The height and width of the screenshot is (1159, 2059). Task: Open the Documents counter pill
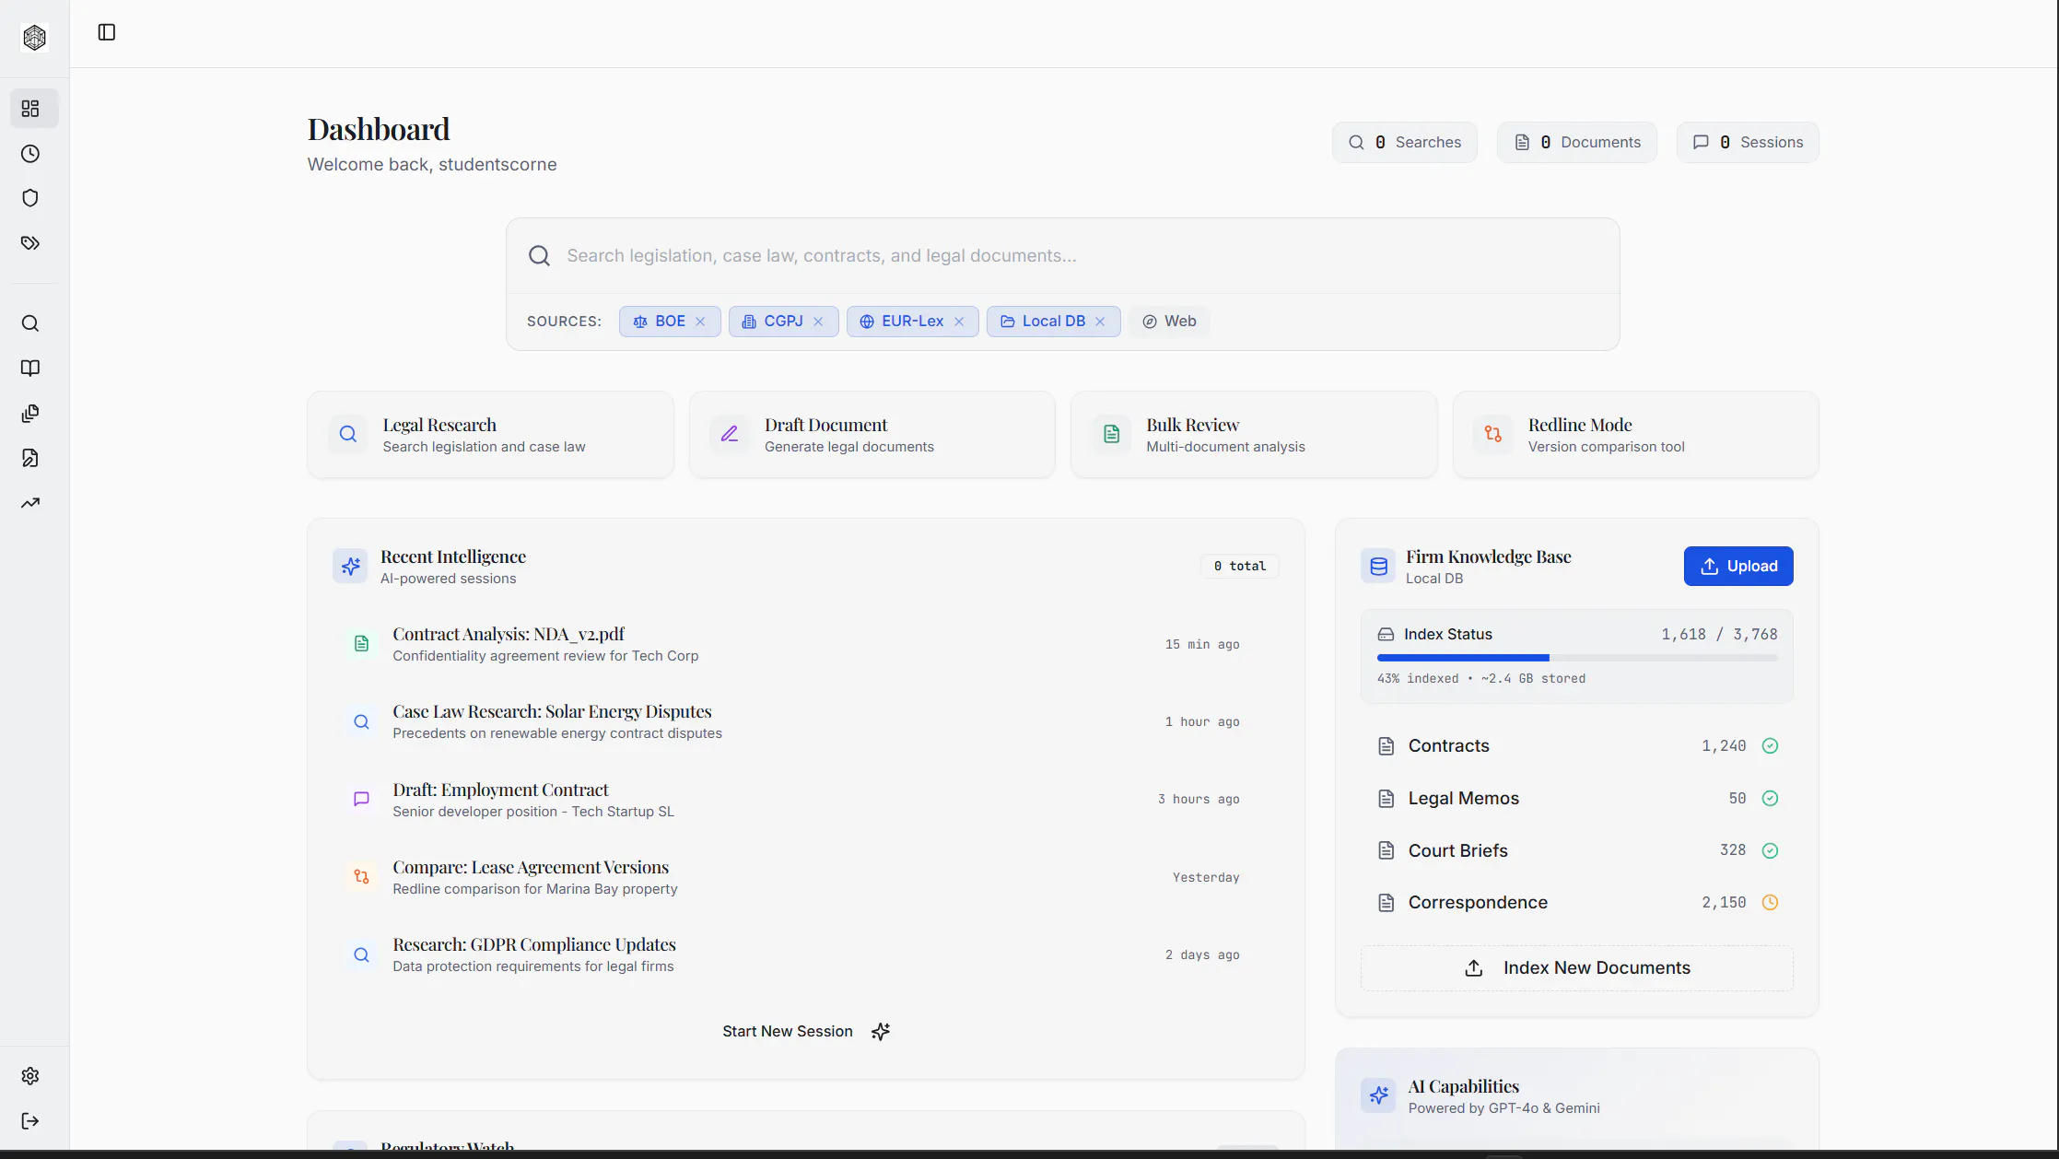[1577, 143]
